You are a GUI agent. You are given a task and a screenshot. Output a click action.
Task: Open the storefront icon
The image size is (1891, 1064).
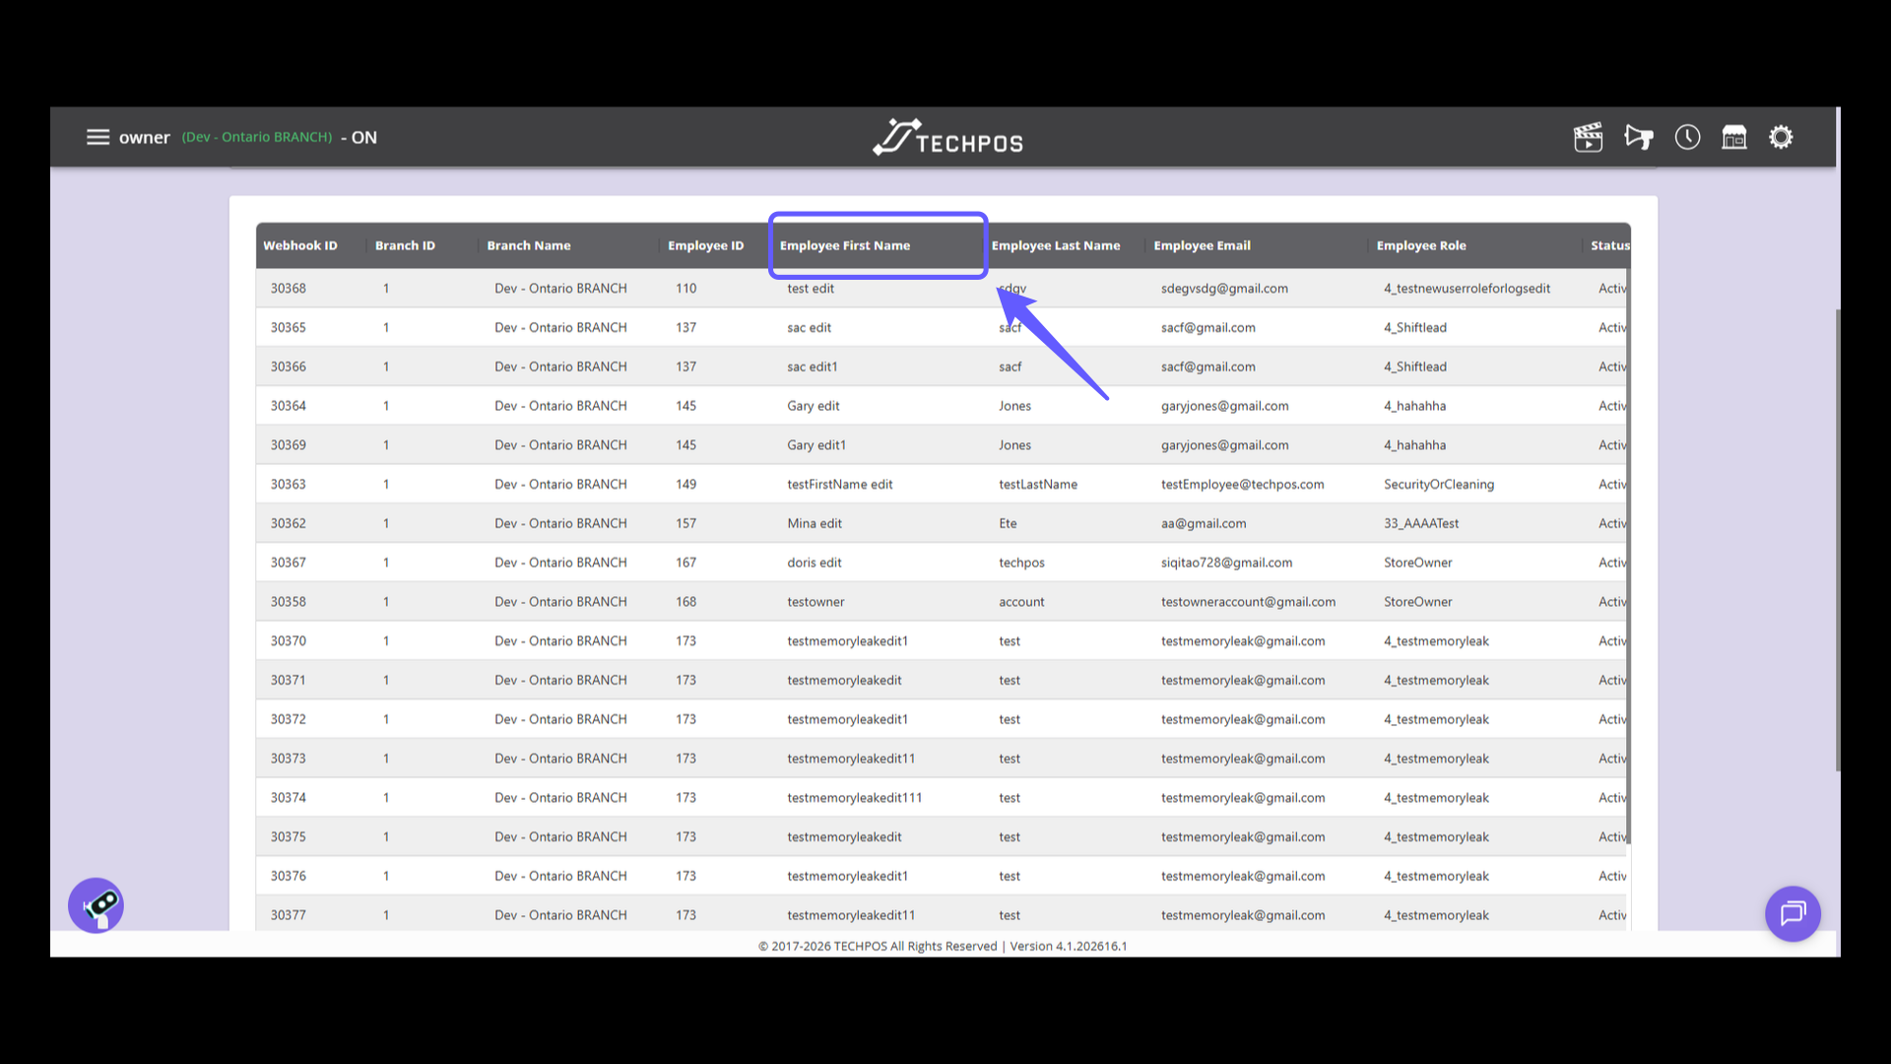1733,137
